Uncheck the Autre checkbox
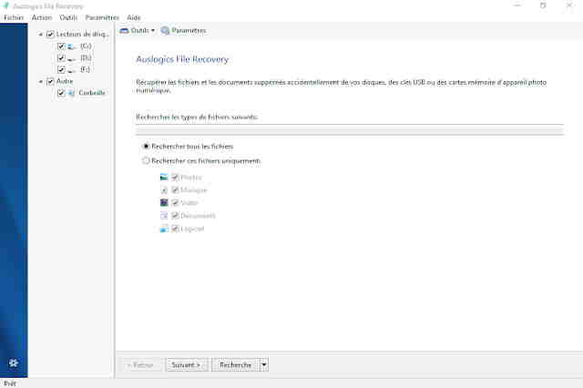This screenshot has width=583, height=388. (50, 81)
